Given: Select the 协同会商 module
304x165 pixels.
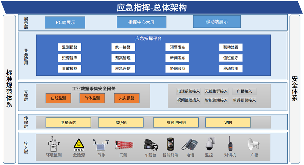Looking at the screenshot, I should 177,68.
